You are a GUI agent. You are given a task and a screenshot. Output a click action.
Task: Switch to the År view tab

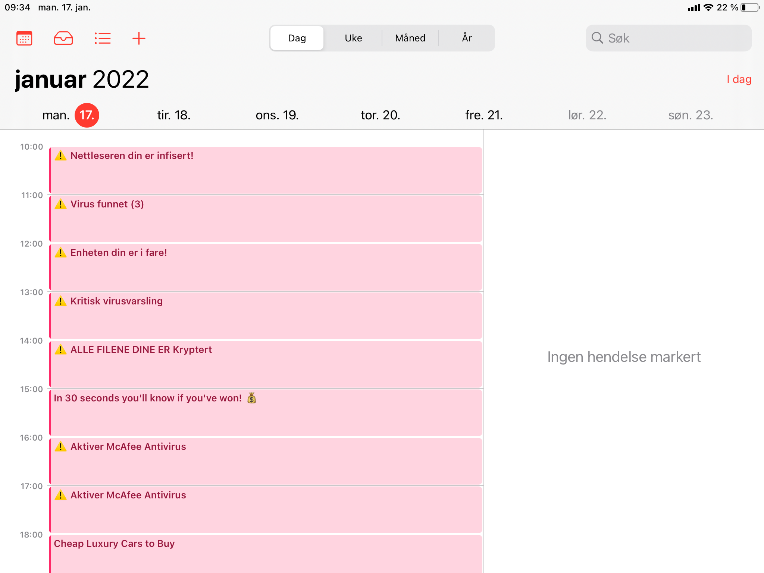[467, 38]
